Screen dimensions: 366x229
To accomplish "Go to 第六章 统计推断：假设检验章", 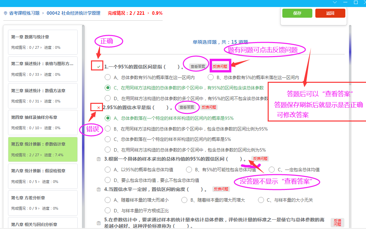I will click(x=43, y=176).
